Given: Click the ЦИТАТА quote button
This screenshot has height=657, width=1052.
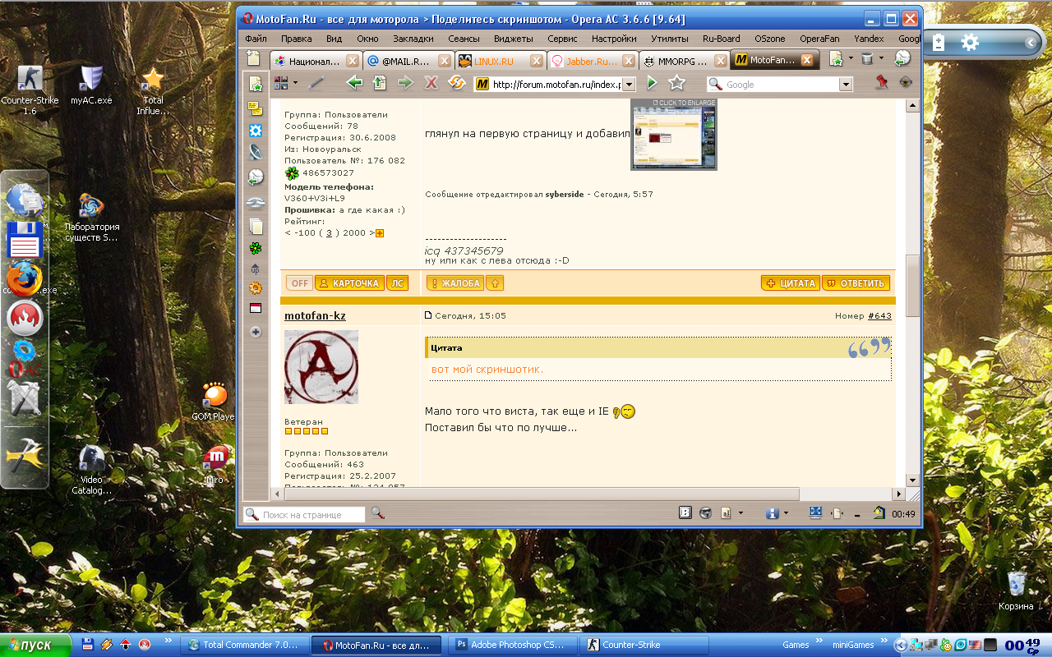Looking at the screenshot, I should coord(790,283).
